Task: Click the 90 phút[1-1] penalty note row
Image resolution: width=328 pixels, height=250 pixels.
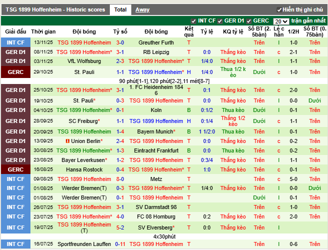Action: pos(164,81)
